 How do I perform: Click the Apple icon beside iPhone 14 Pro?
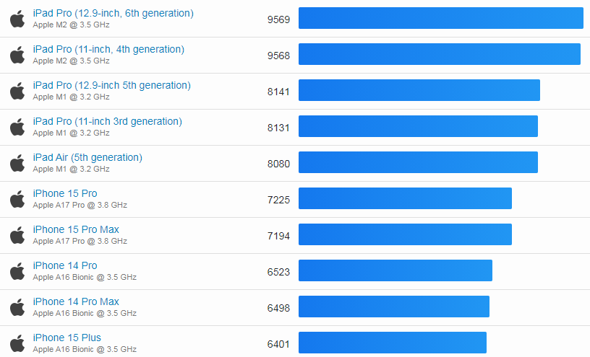pos(17,271)
